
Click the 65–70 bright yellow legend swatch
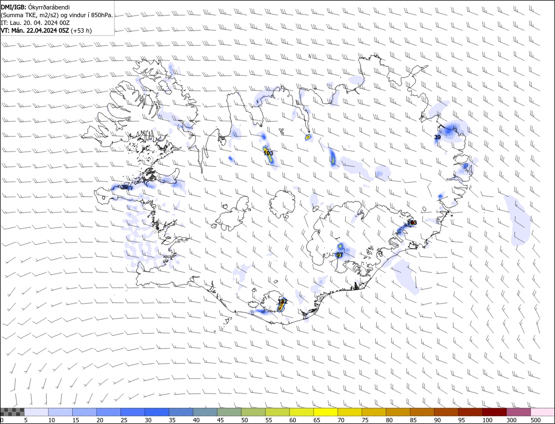(325, 412)
